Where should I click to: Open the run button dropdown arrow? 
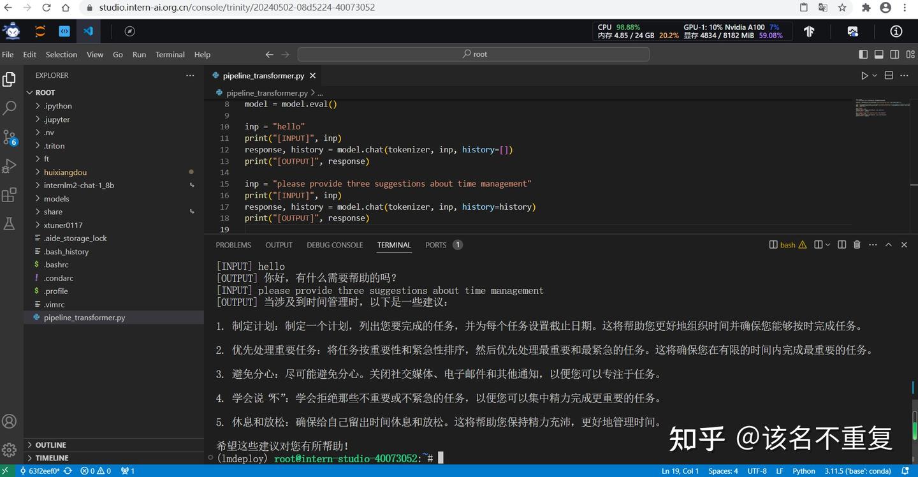[x=875, y=75]
